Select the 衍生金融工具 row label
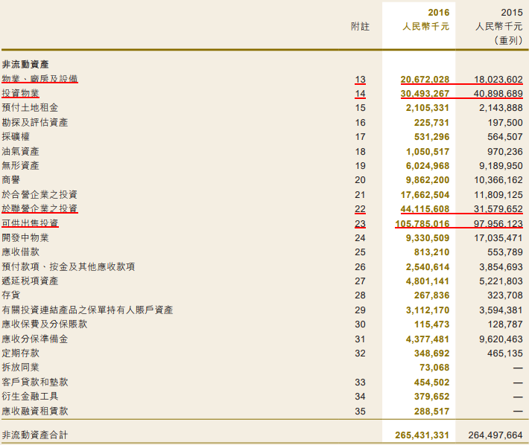Viewport: 529px width, 445px height. (x=31, y=396)
